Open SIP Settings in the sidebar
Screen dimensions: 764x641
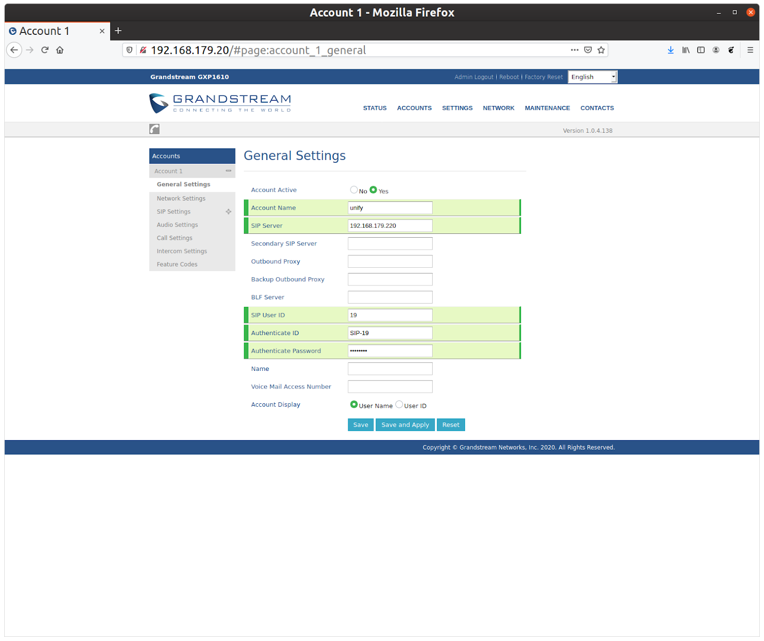click(x=173, y=211)
